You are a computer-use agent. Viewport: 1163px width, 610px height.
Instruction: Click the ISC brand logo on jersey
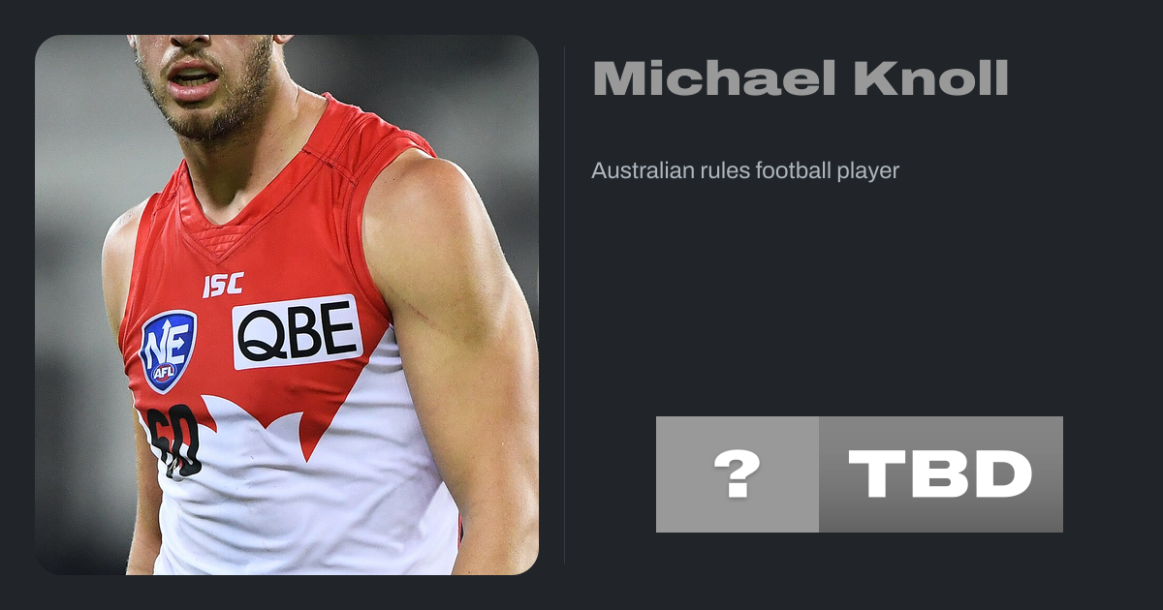[x=223, y=285]
